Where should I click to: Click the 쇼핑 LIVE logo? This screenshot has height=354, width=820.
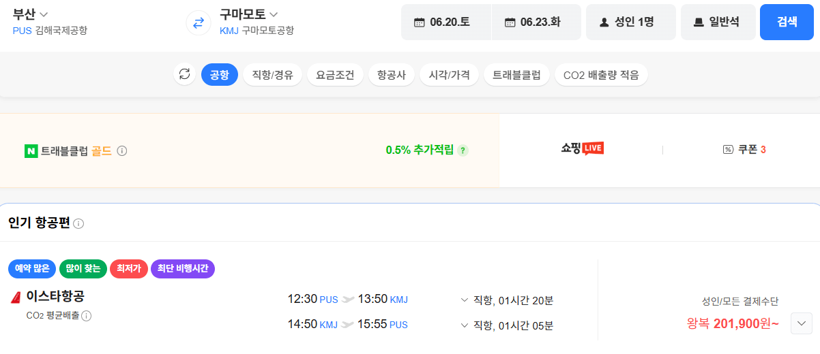pos(582,148)
